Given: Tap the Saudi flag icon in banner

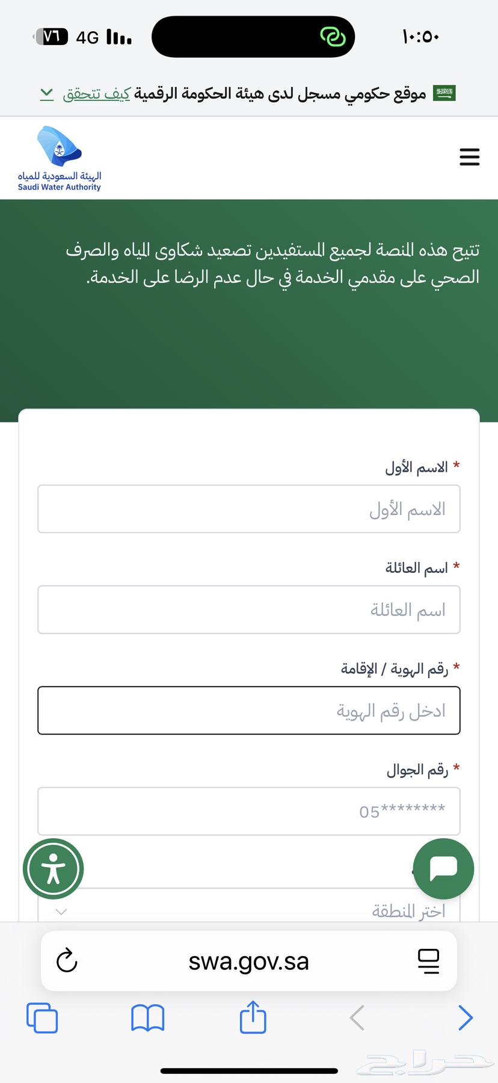Looking at the screenshot, I should coord(444,93).
